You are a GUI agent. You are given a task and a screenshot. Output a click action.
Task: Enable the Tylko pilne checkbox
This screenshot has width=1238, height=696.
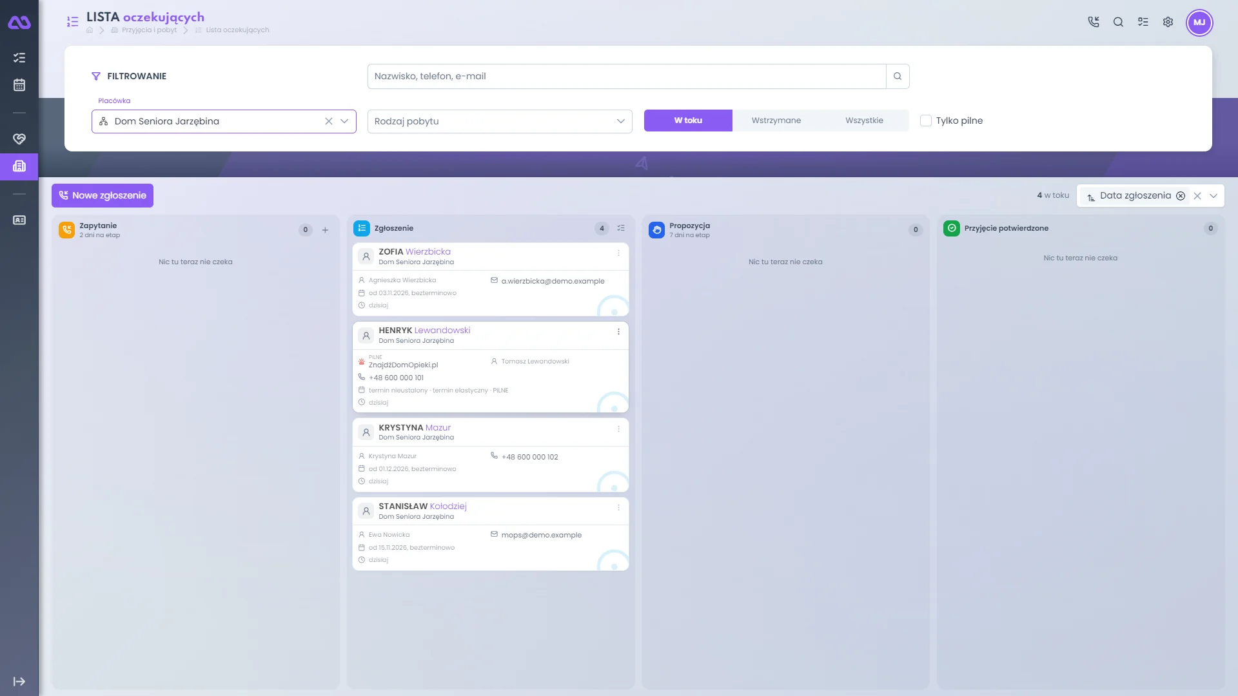coord(926,121)
